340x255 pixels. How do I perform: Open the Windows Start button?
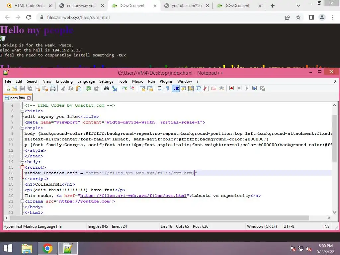click(8, 248)
